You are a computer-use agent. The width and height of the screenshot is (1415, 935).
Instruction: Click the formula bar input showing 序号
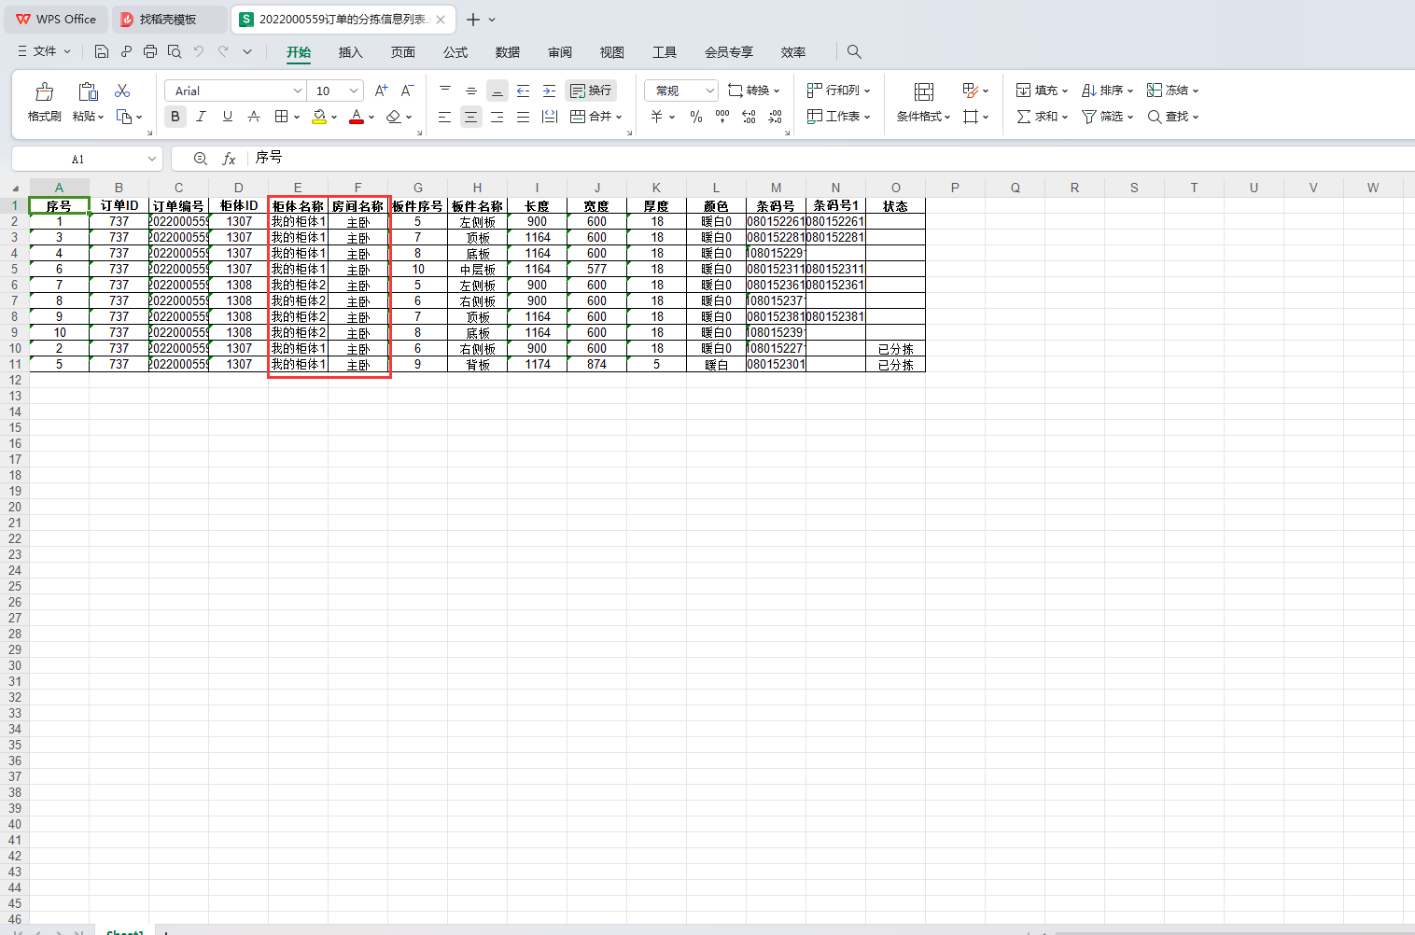831,159
